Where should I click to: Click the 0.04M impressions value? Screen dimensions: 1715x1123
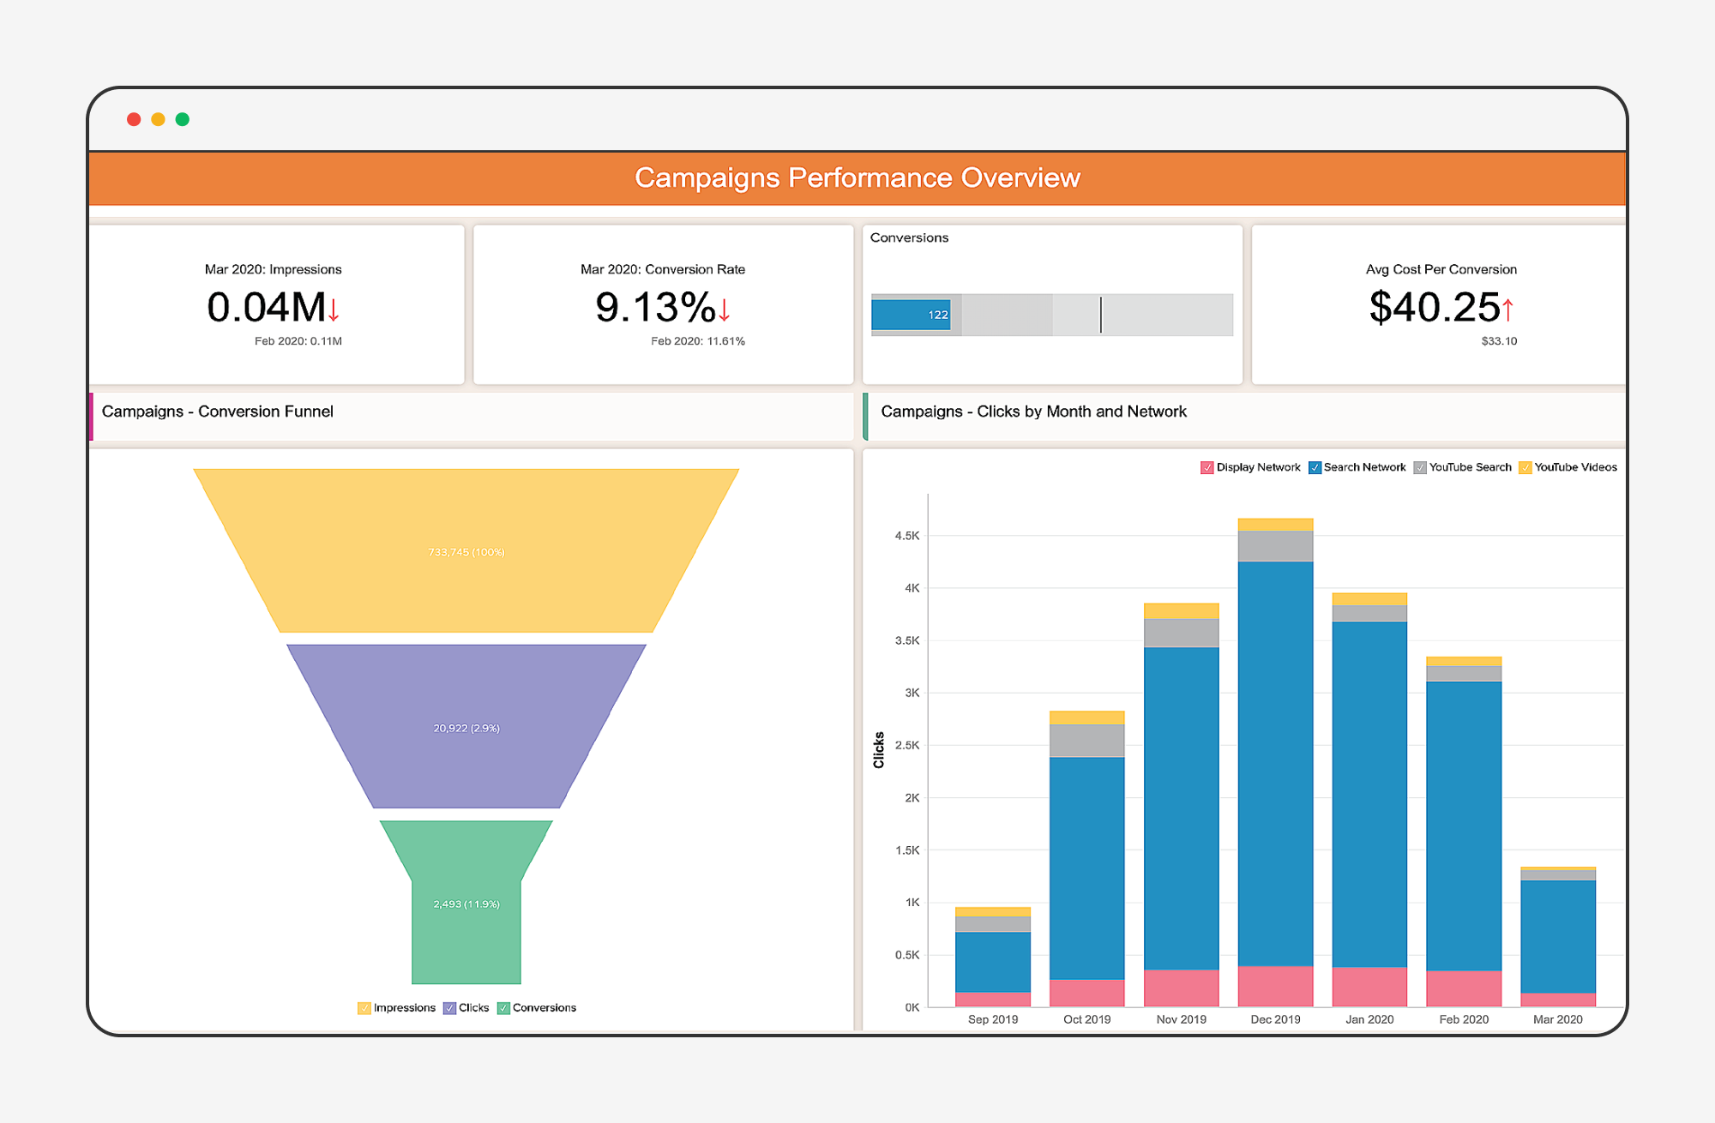point(266,307)
